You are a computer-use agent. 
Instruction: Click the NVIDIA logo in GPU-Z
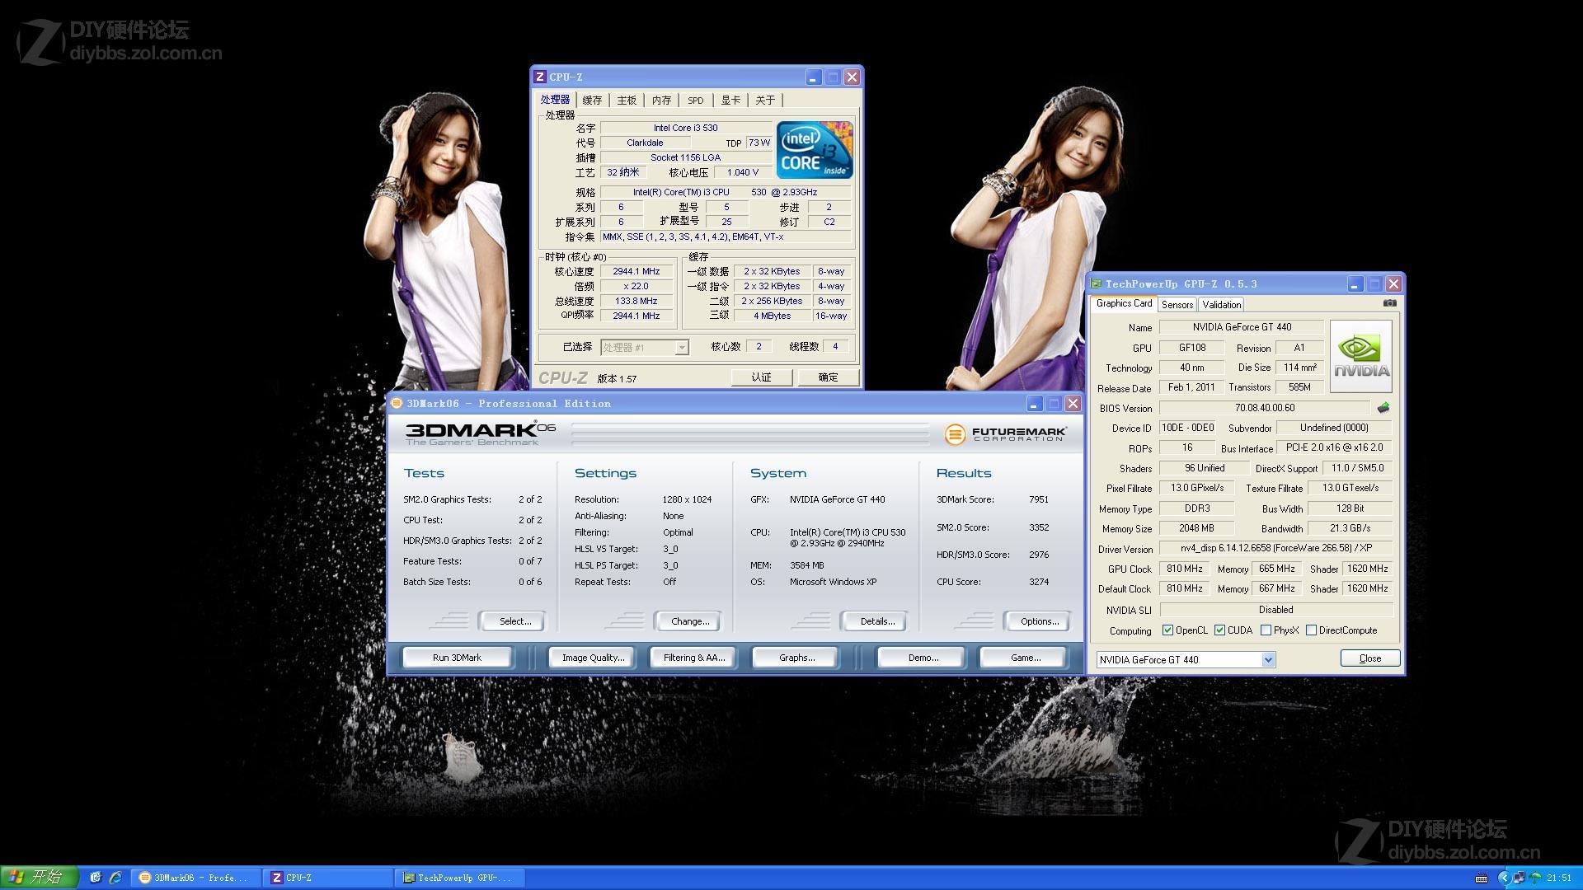click(1360, 356)
